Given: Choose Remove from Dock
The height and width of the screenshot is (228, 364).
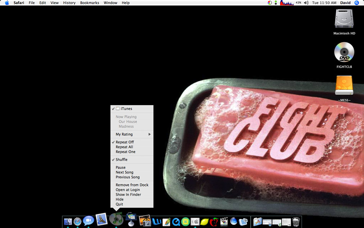Looking at the screenshot, I should click(132, 185).
